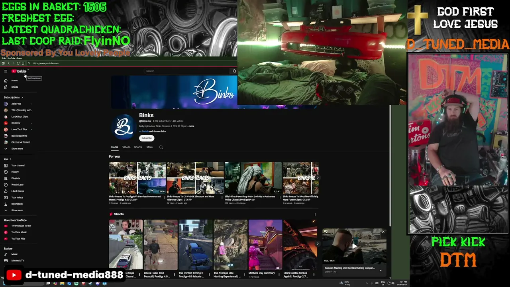Open the Shorts section options menu
Screen dimensions: 510x287
point(315,214)
